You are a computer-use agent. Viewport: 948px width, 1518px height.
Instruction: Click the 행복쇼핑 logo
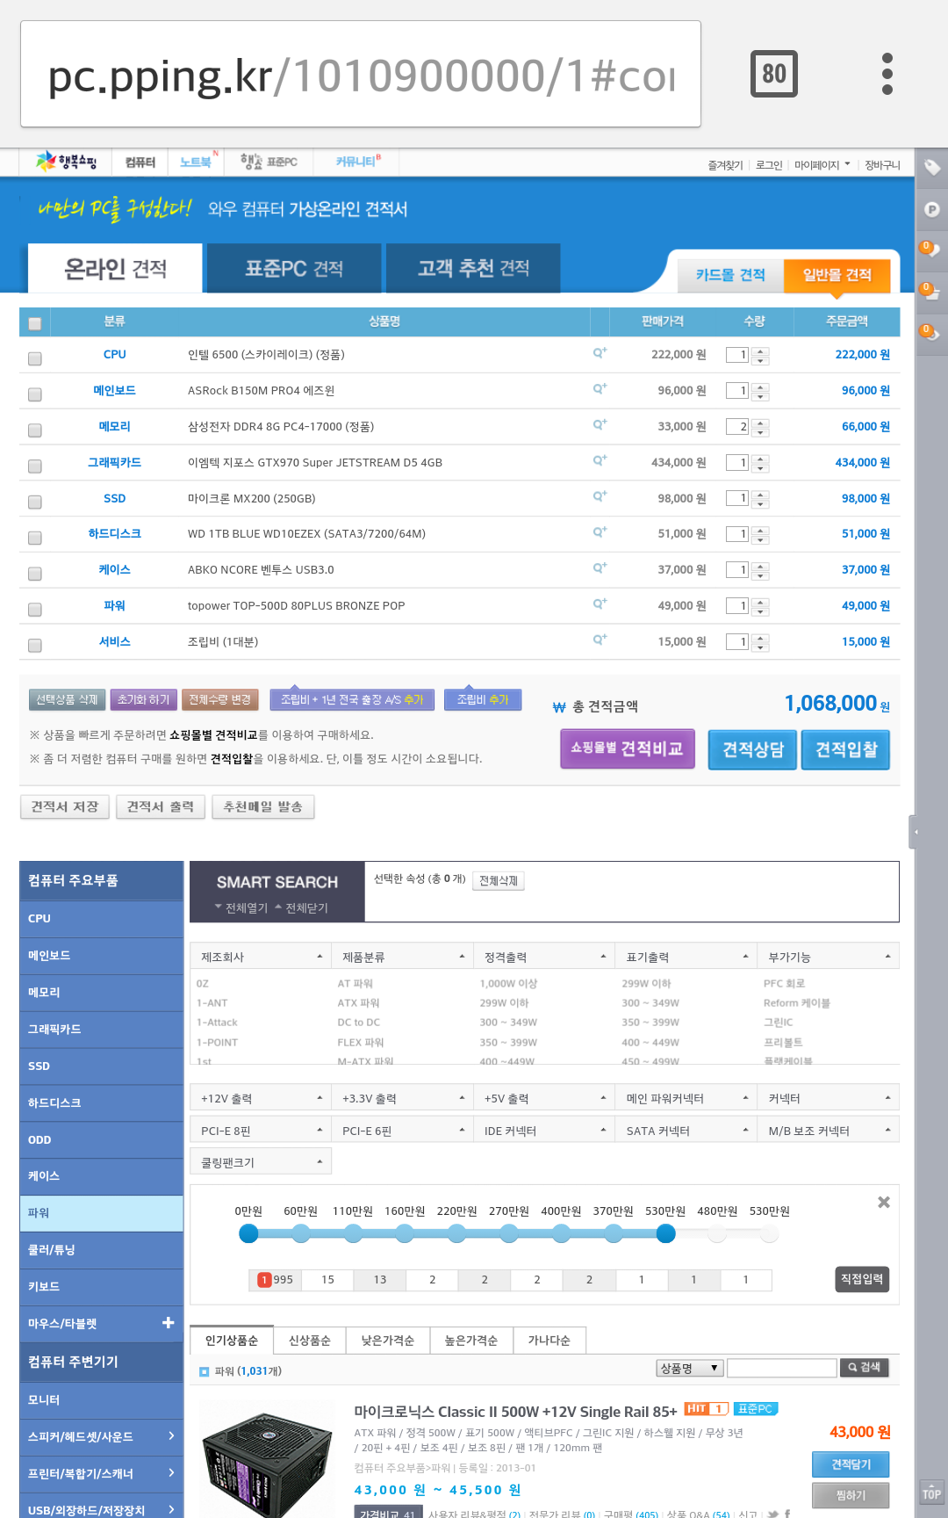[x=67, y=162]
